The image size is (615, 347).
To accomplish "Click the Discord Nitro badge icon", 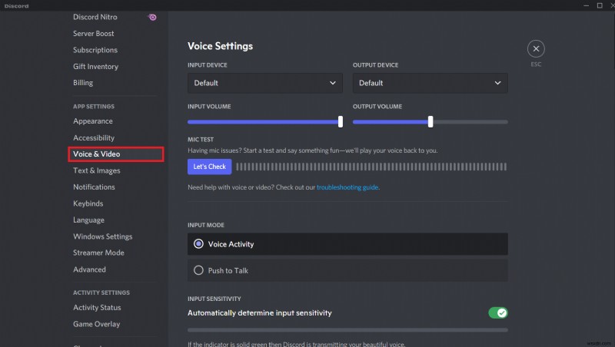I will click(x=153, y=17).
